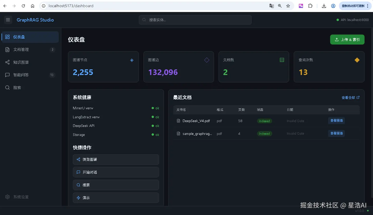Toggle the sidebar hamburger menu
The image size is (373, 215).
(x=8, y=20)
